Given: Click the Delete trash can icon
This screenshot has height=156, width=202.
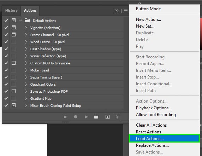Looking at the screenshot, I should pos(117,117).
